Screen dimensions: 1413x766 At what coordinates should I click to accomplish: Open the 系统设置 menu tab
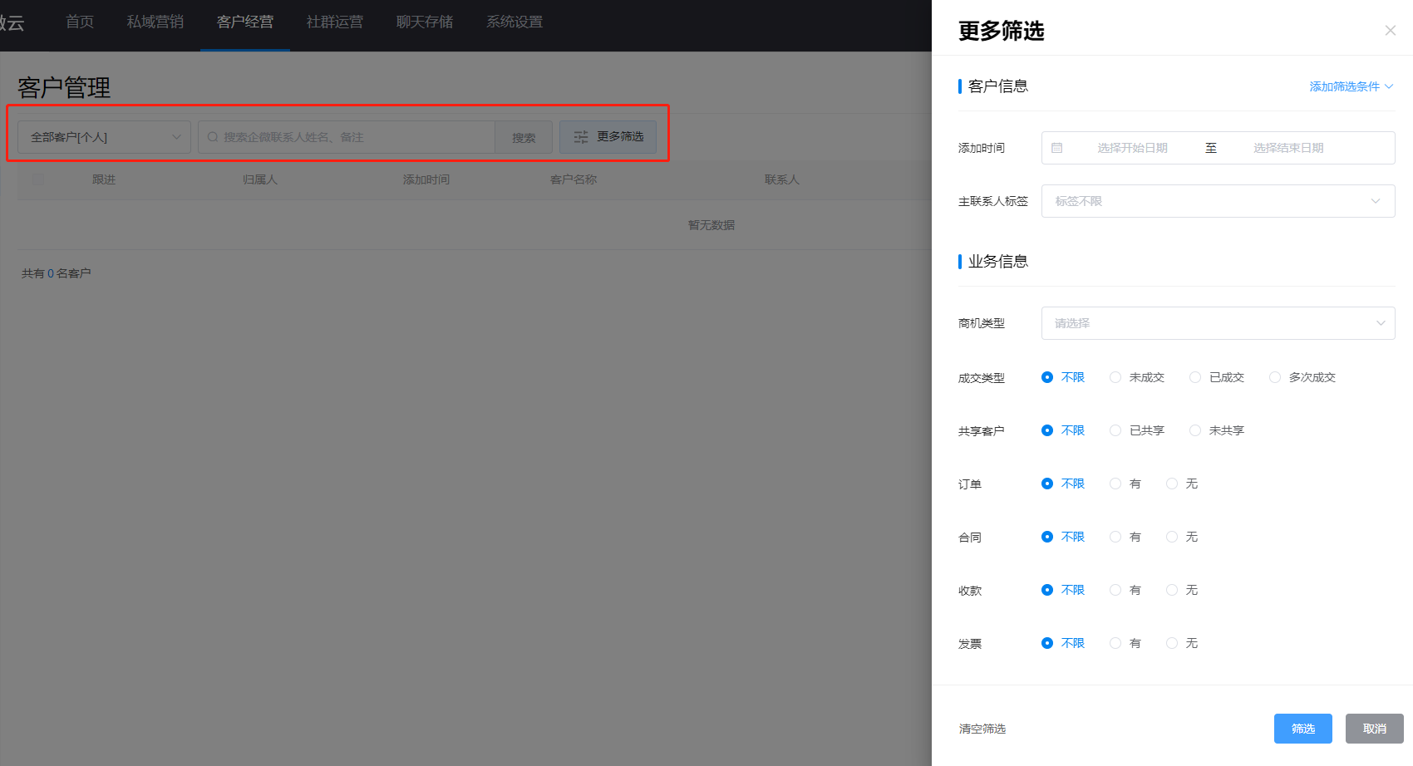point(514,22)
